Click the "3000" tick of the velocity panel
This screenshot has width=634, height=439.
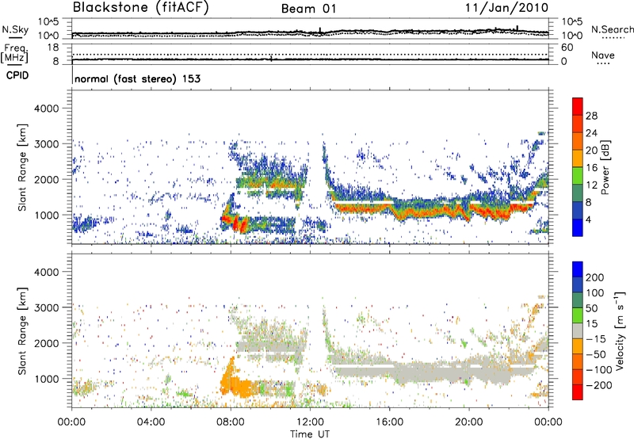tap(46, 307)
